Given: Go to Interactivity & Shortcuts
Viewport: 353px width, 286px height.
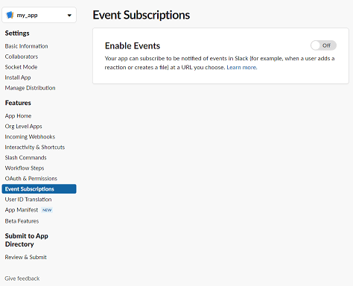Looking at the screenshot, I should [x=35, y=147].
